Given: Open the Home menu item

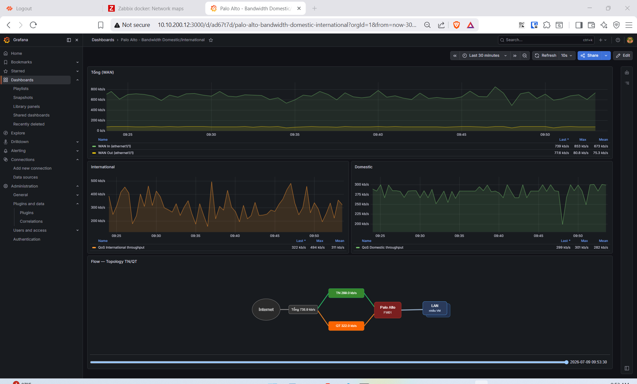Looking at the screenshot, I should [x=16, y=53].
